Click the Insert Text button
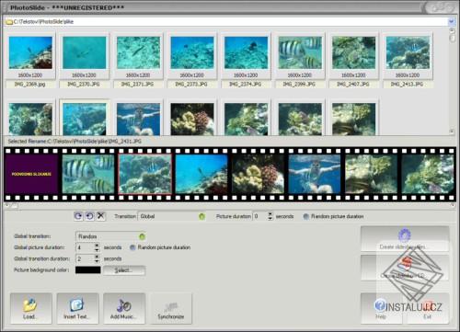Image resolution: width=460 pixels, height=332 pixels. [77, 308]
